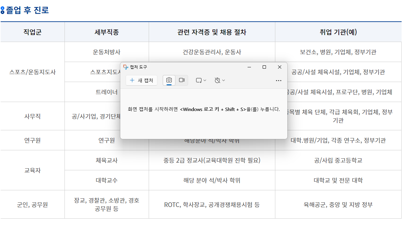Click the 운동처방사 table cell

(107, 52)
